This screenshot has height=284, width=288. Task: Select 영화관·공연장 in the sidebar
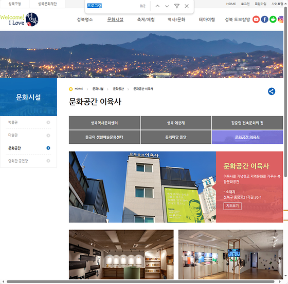18,161
